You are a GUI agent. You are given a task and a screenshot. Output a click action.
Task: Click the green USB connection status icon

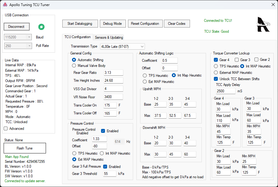(41, 27)
